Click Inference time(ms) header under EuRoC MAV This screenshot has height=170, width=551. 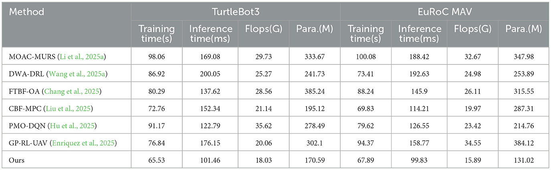(x=420, y=34)
